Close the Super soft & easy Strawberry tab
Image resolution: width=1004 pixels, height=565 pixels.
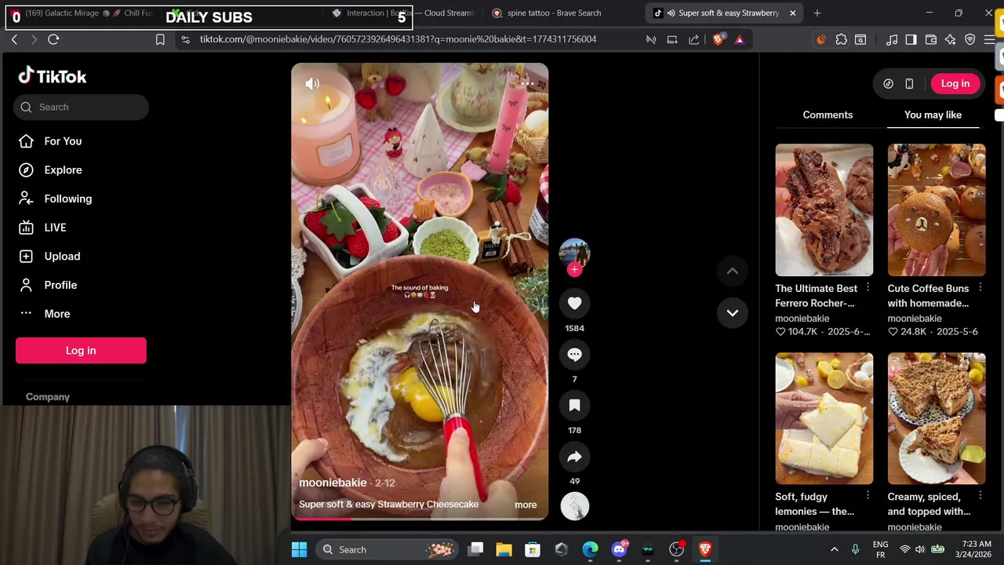[792, 13]
